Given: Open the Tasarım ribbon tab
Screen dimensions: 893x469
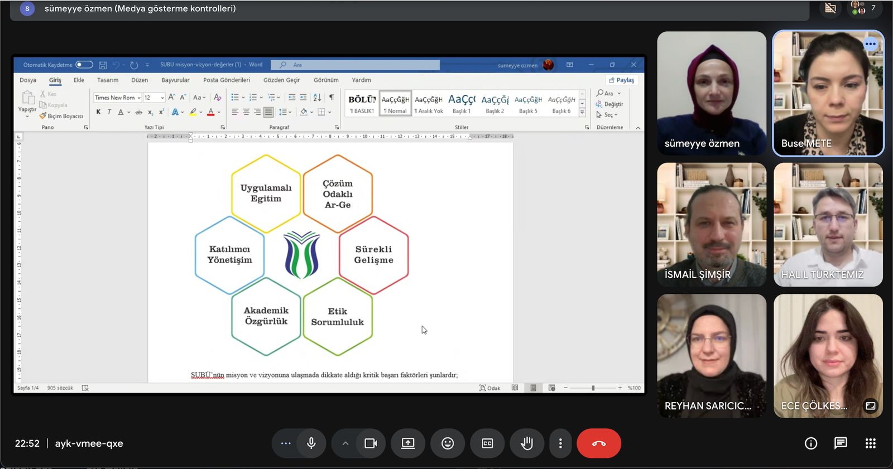Looking at the screenshot, I should point(108,80).
